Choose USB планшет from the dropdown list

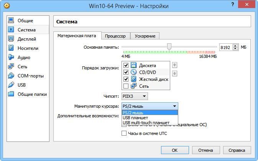[150, 118]
